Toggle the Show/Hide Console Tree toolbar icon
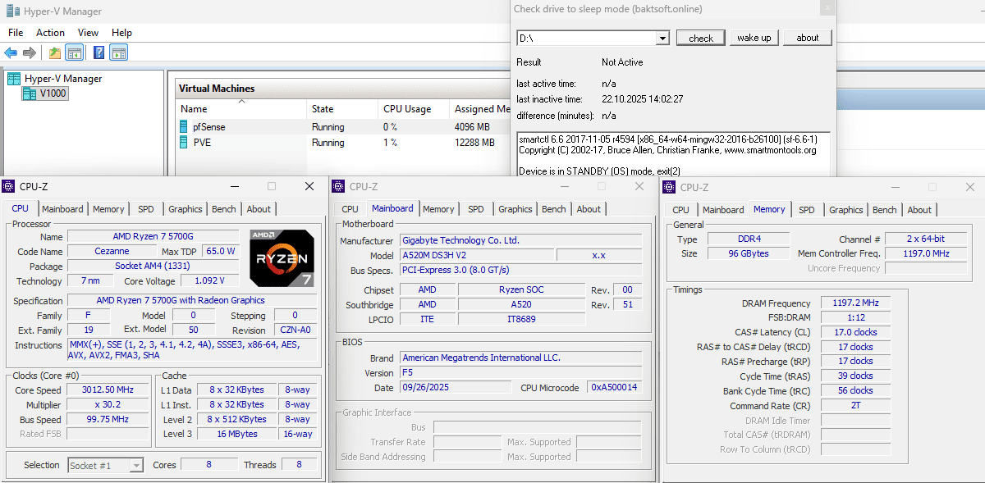Viewport: 985px width, 483px height. [x=74, y=53]
